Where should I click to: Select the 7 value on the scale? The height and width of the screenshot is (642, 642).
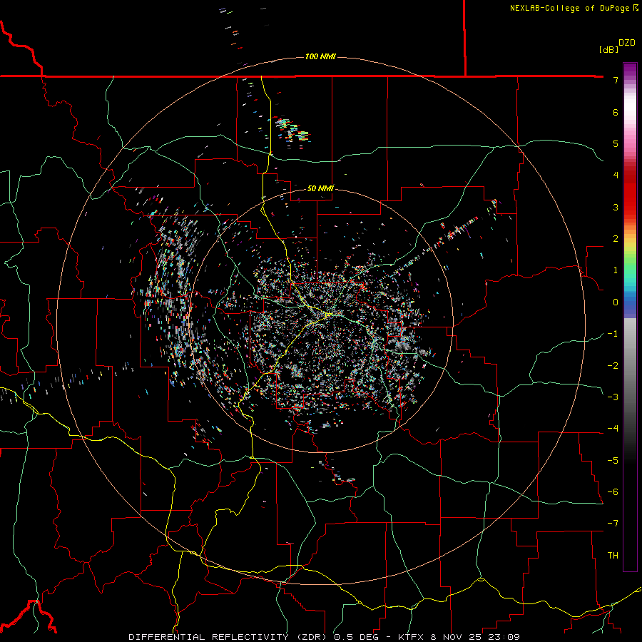[x=616, y=80]
